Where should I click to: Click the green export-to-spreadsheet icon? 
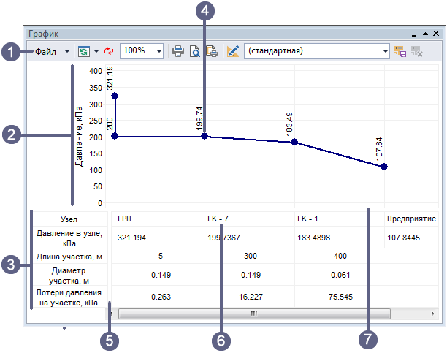tap(84, 51)
